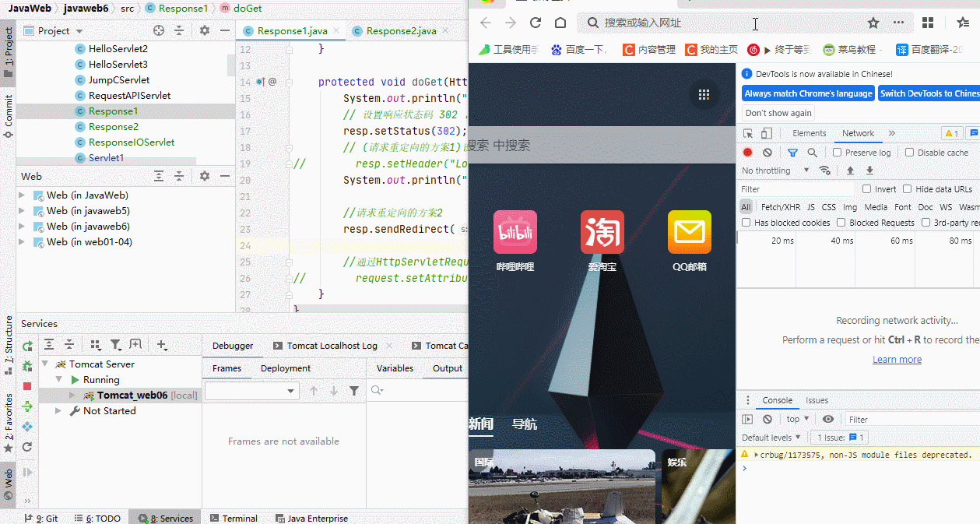Image resolution: width=980 pixels, height=524 pixels.
Task: Open the No throttling dropdown
Action: click(x=776, y=171)
